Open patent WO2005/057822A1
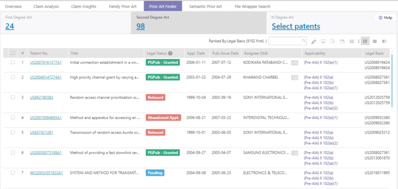 click(47, 173)
